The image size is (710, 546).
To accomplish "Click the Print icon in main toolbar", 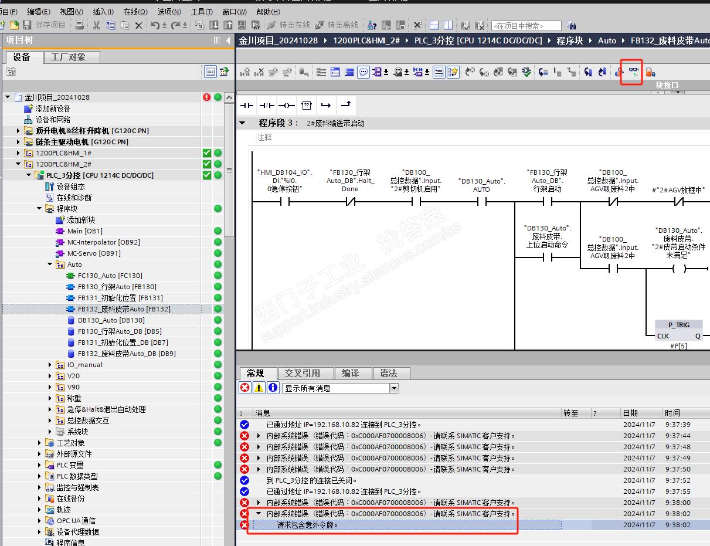I will click(x=80, y=25).
